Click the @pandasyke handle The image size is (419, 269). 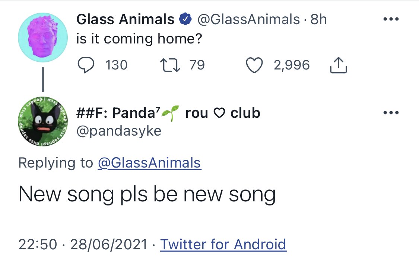coord(119,131)
